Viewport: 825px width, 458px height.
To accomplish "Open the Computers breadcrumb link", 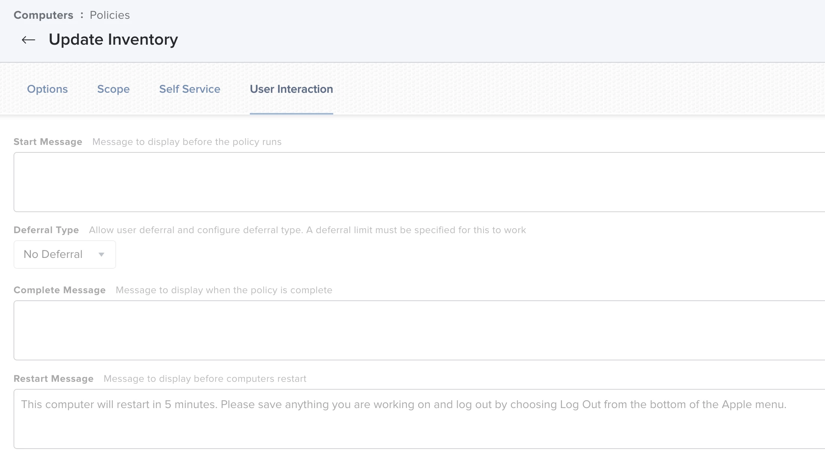I will point(43,15).
